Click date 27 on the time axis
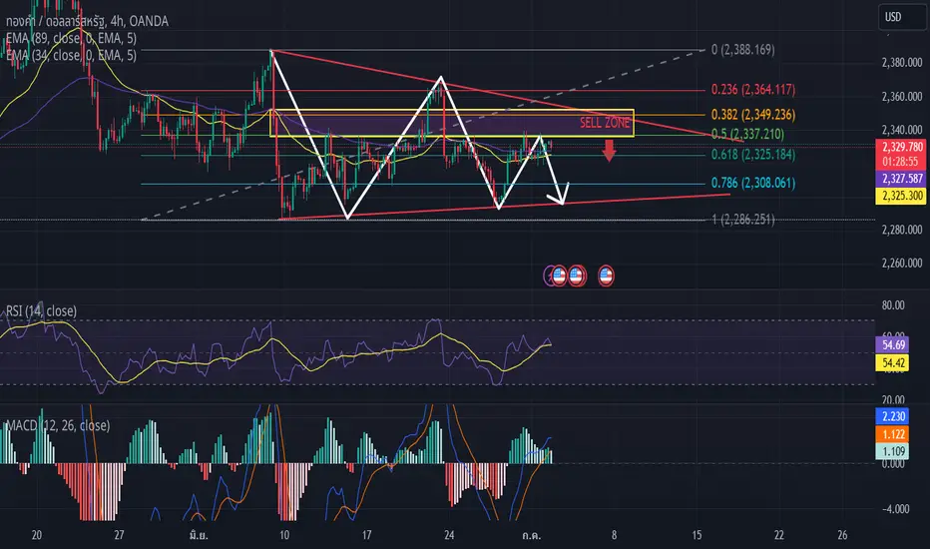930x549 pixels. tap(119, 535)
